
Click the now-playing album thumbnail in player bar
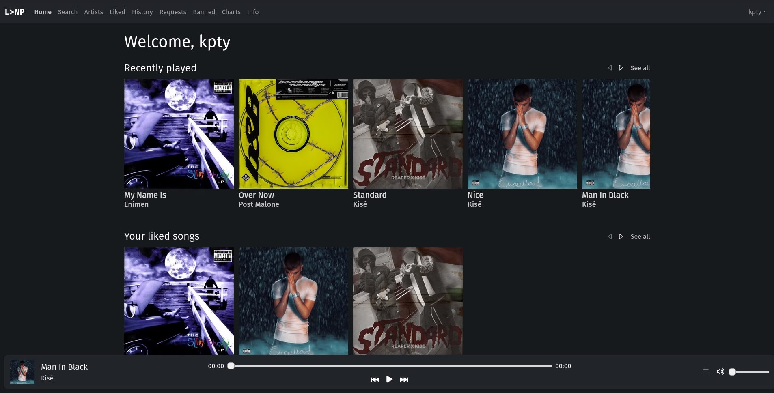tap(22, 372)
